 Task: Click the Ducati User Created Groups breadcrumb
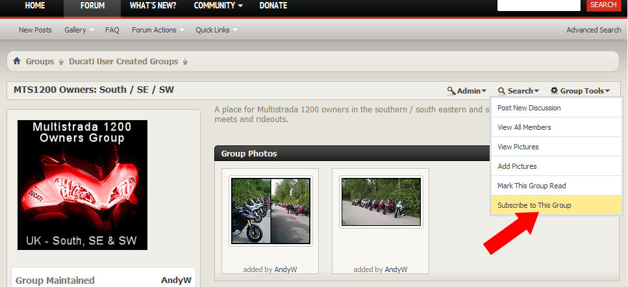click(123, 62)
